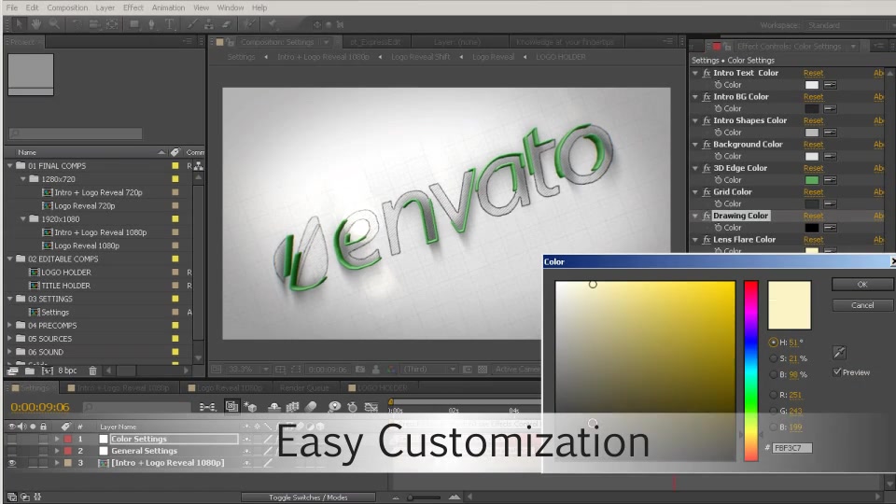Click eyedropper for 3D Edge Color
Viewport: 896px width, 504px height.
tap(831, 180)
